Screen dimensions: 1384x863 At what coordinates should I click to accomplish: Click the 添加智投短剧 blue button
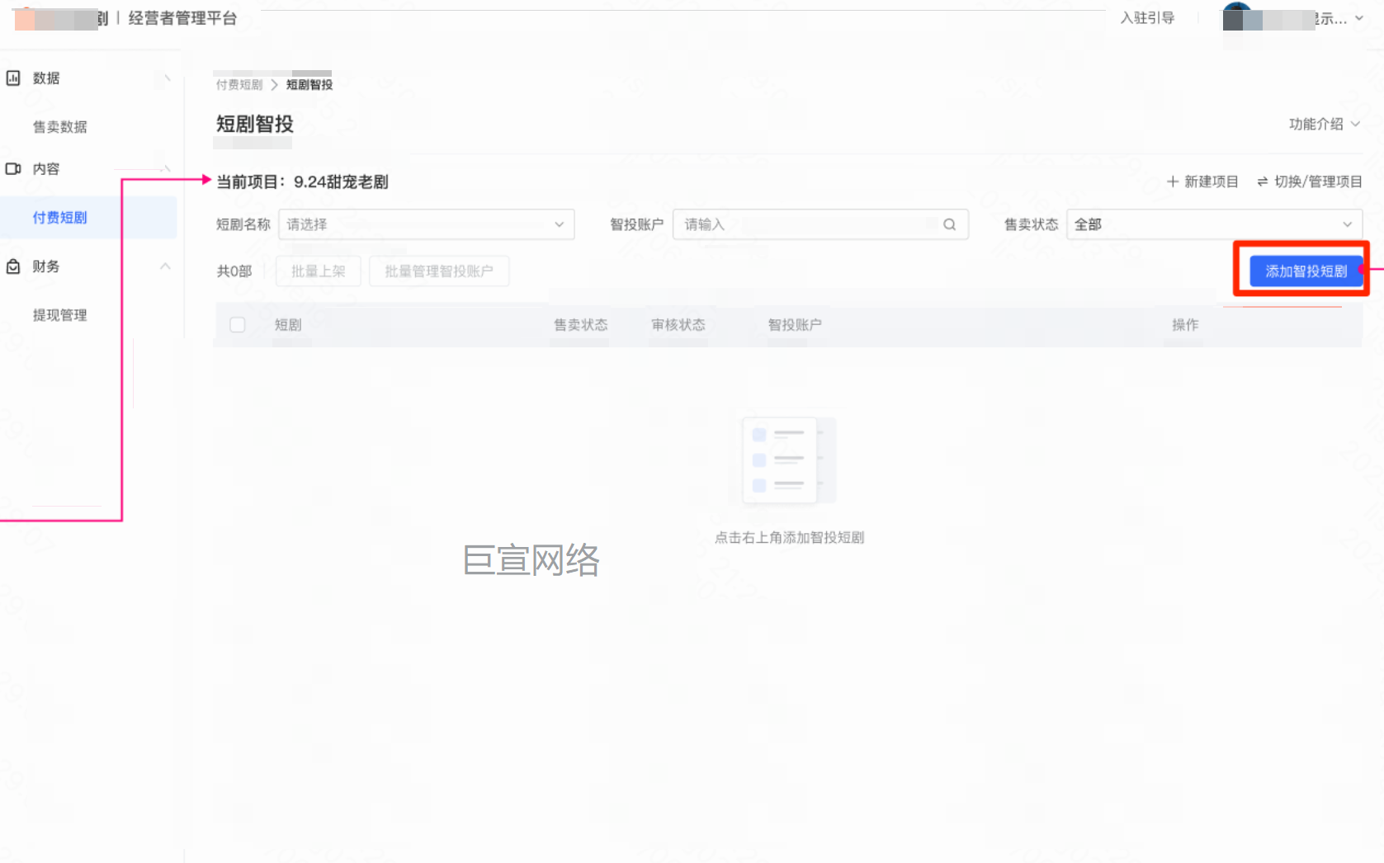[x=1305, y=271]
